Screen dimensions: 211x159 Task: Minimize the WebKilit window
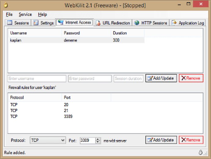[179, 5]
